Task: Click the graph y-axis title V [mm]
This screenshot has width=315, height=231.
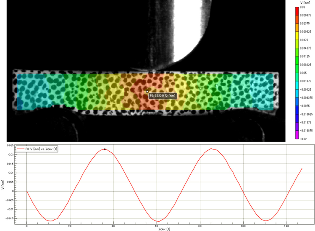Action: click(3, 184)
